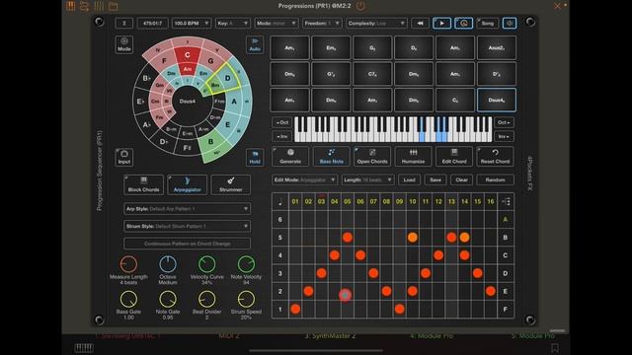Screen dimensions: 632x355
Task: Enable Block Chords play mode
Action: (143, 184)
